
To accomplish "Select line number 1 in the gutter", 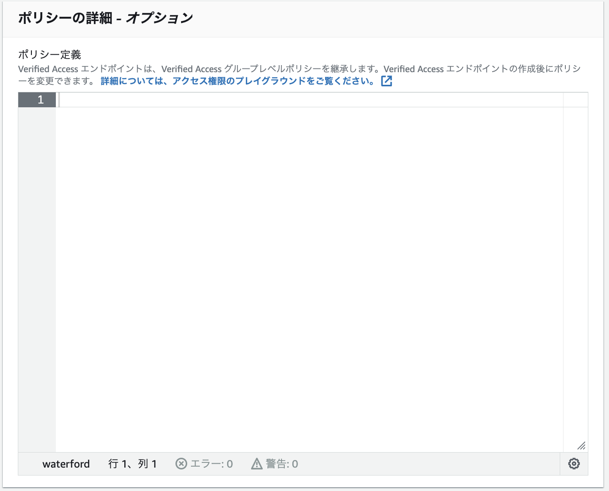I will 40,99.
